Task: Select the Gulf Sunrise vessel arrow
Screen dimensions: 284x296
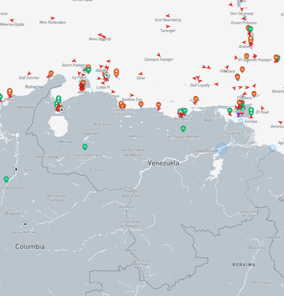Action: pos(29,73)
